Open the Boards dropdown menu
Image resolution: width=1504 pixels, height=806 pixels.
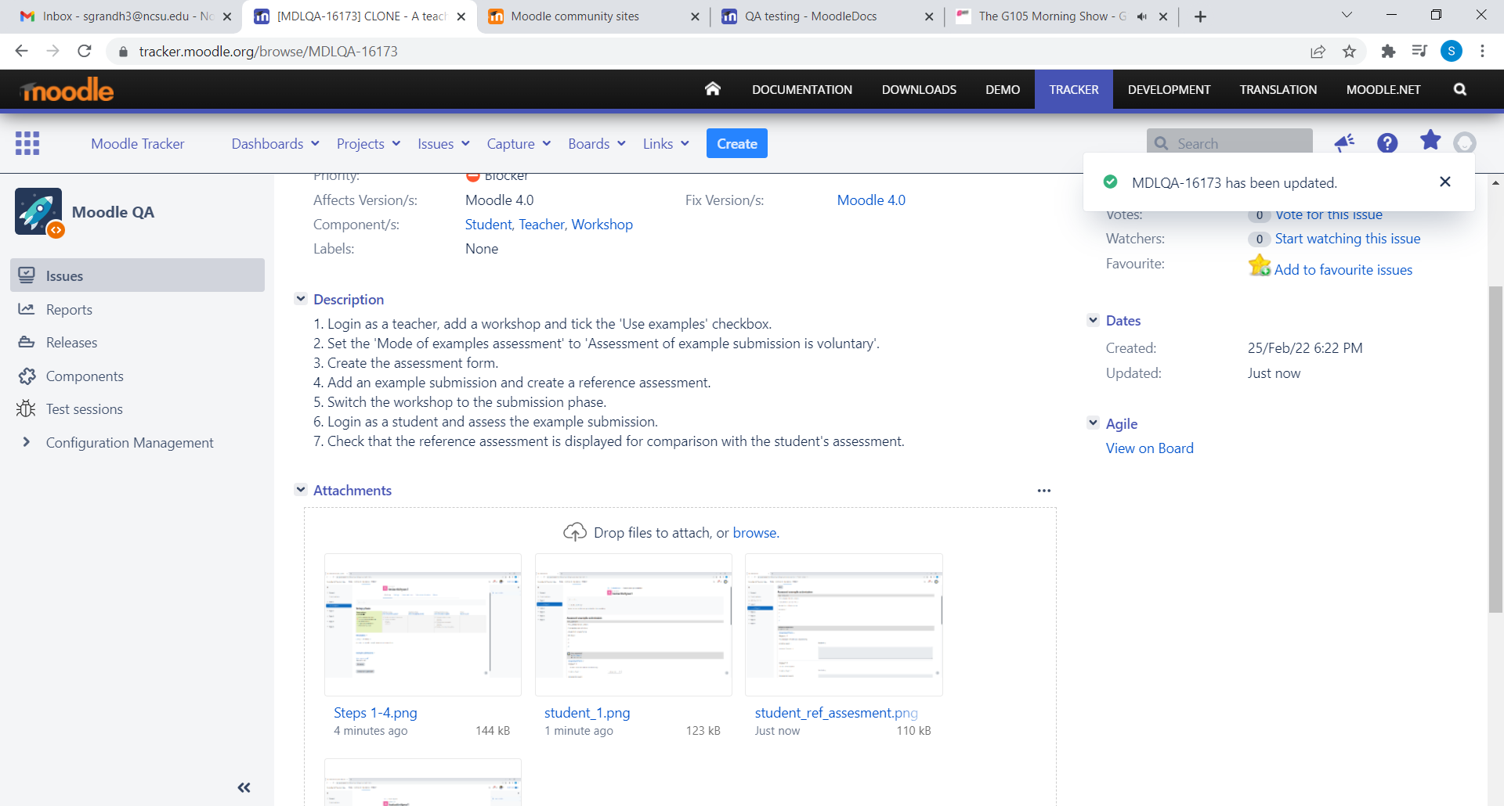pos(597,144)
